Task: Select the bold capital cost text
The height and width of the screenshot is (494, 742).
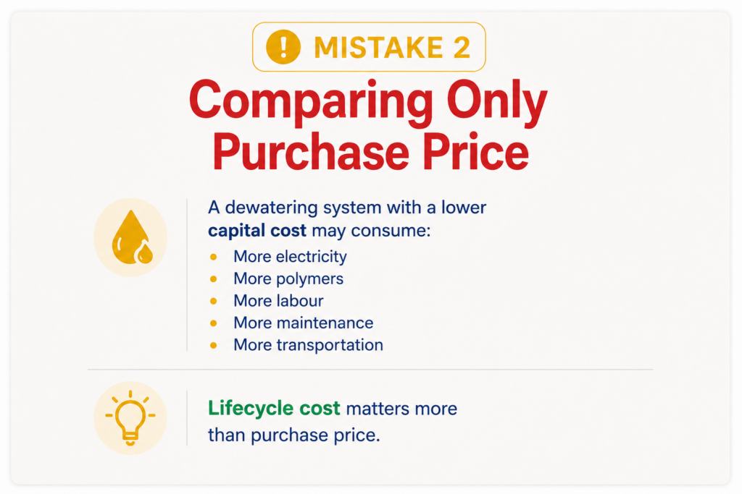Action: (257, 231)
